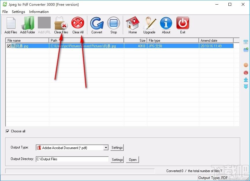Click the Clear All toolbar icon
The width and height of the screenshot is (250, 181).
tap(78, 23)
